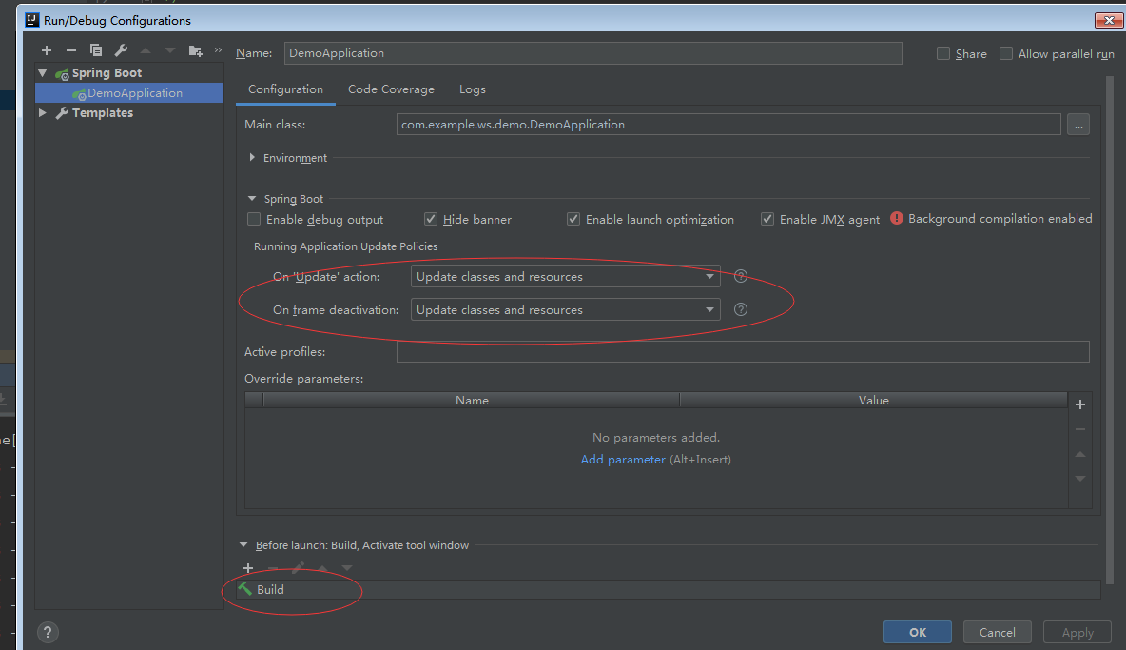Help icon beside On frame deactivation
Image resolution: width=1126 pixels, height=650 pixels.
pos(741,309)
